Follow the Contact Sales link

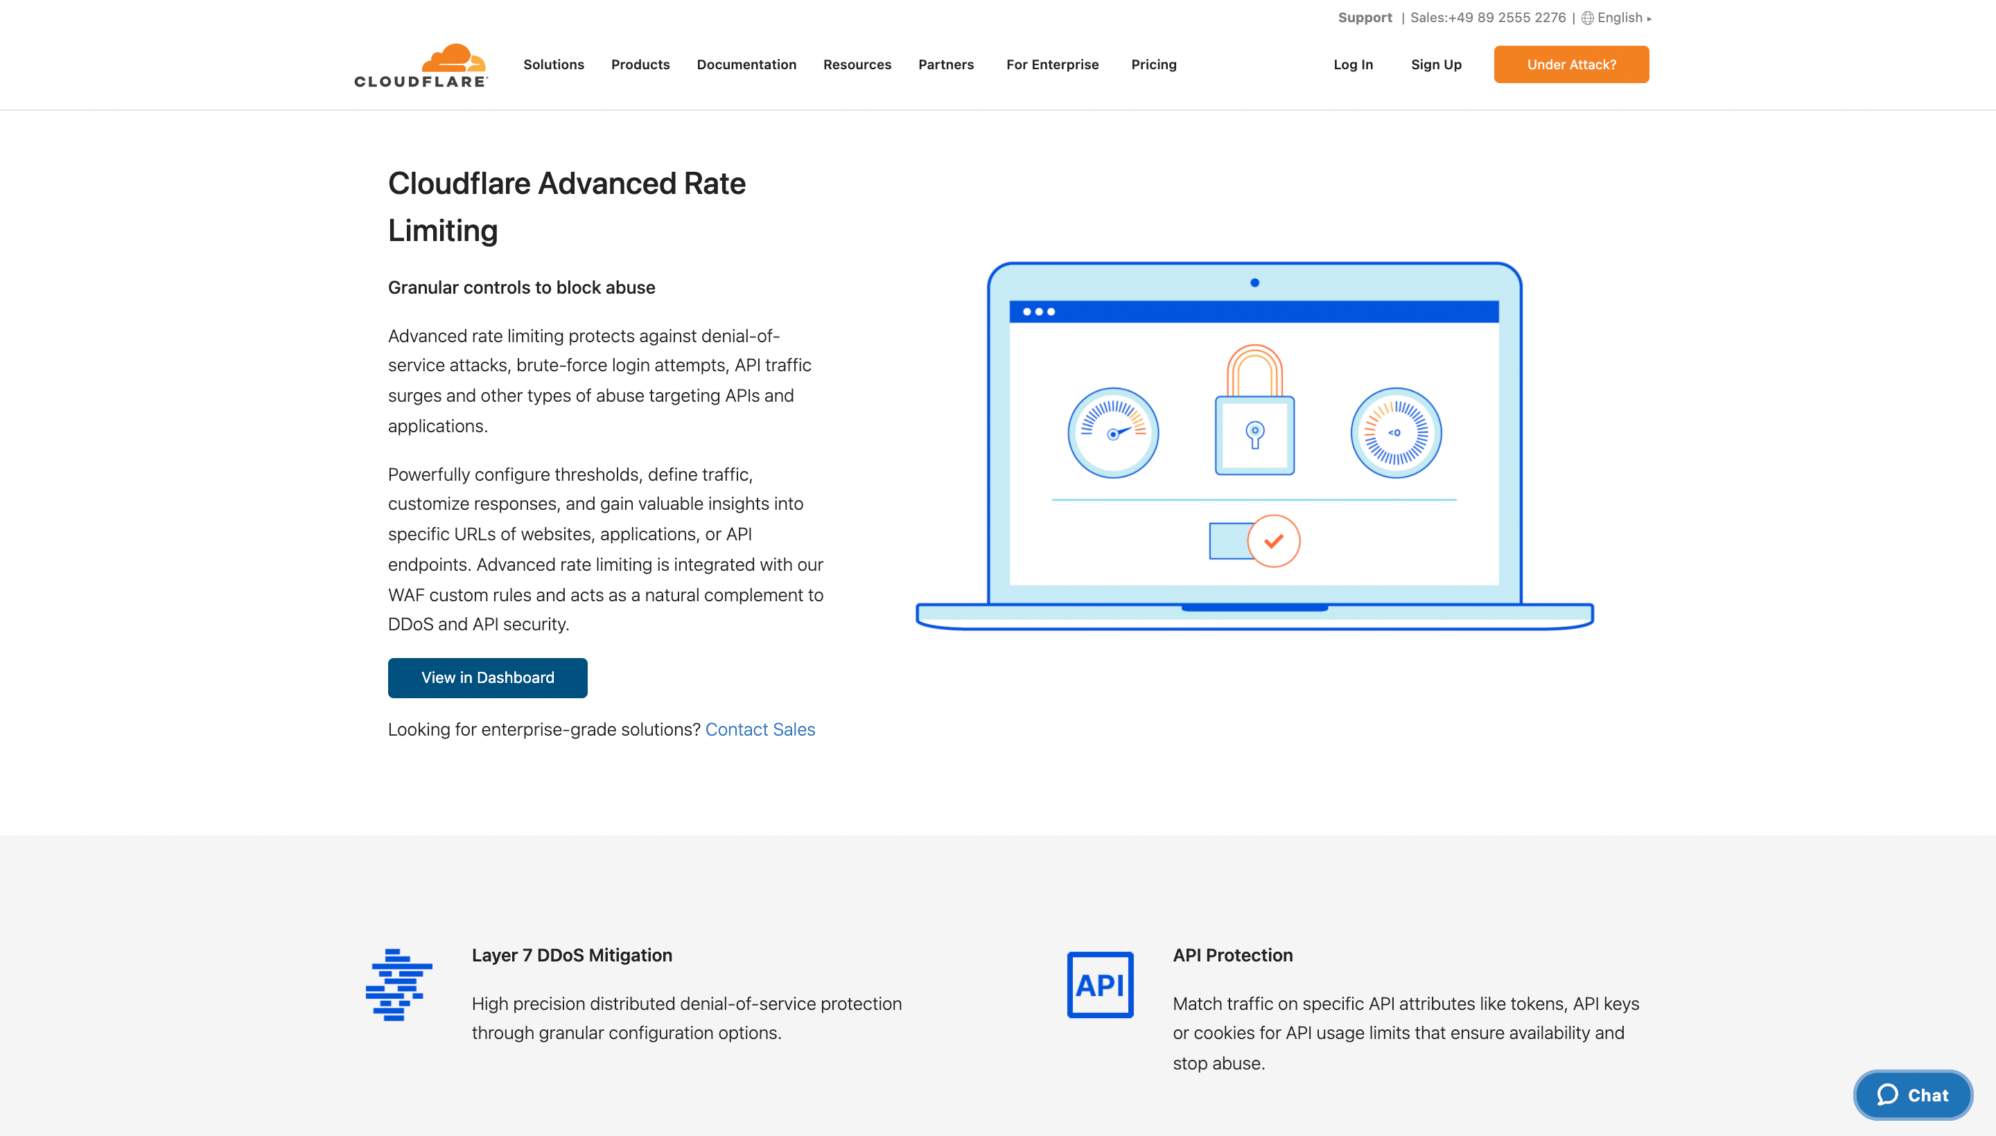click(x=760, y=729)
